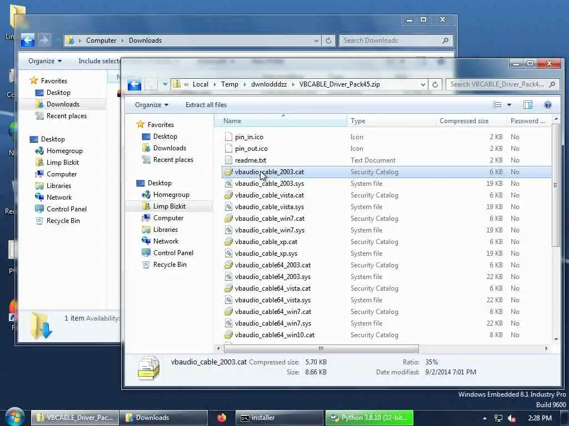The height and width of the screenshot is (426, 569).
Task: Select vbaudio_cable64_2003.cat file
Action: [386, 265]
